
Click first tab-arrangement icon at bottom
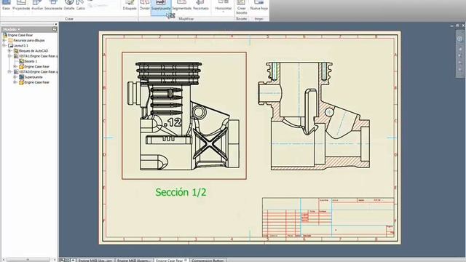pos(61,260)
